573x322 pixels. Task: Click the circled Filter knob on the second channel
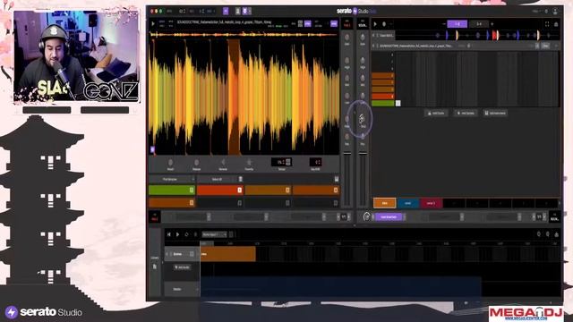pos(362,119)
